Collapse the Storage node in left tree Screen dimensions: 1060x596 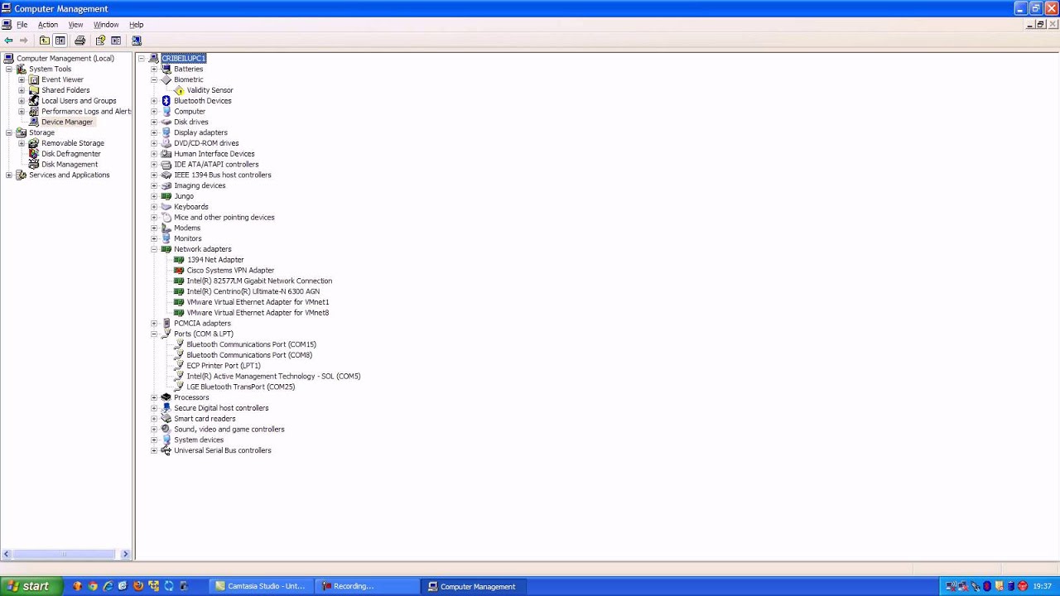point(9,132)
